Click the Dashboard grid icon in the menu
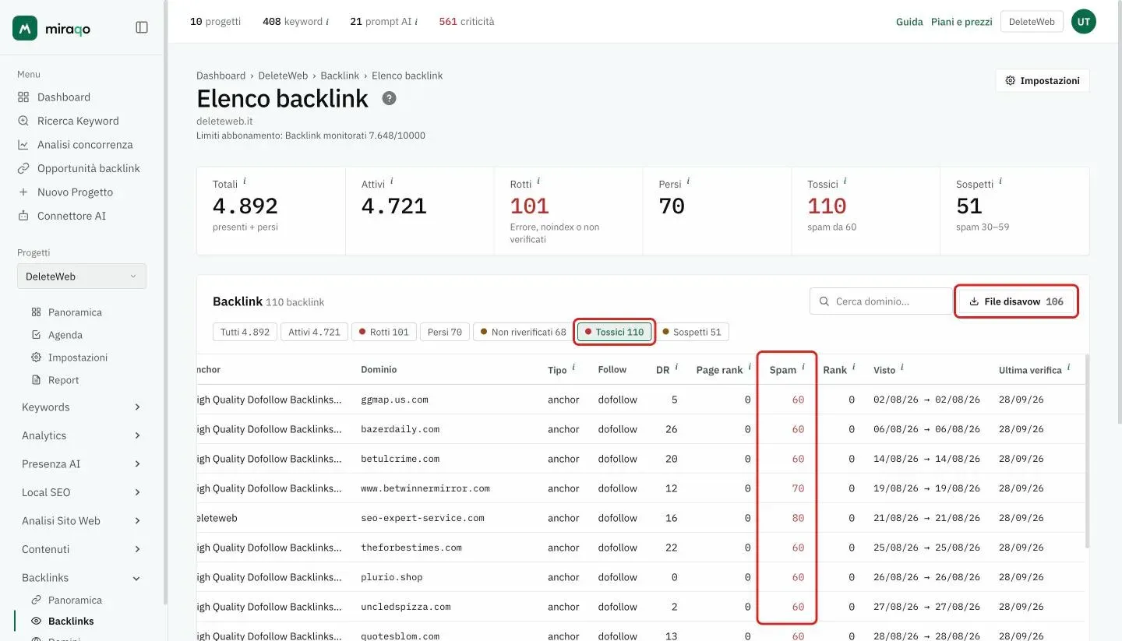 (23, 97)
